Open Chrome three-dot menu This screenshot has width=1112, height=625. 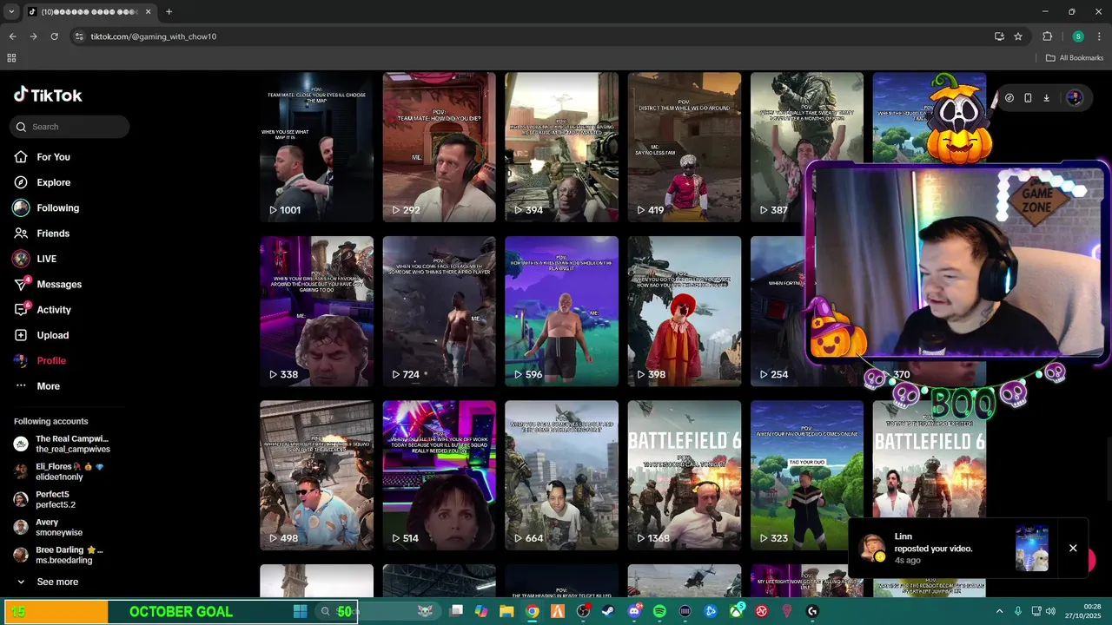[x=1099, y=36]
